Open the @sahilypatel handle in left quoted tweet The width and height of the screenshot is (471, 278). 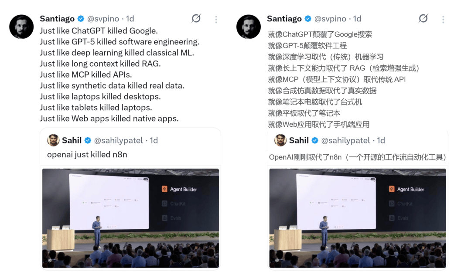click(118, 140)
